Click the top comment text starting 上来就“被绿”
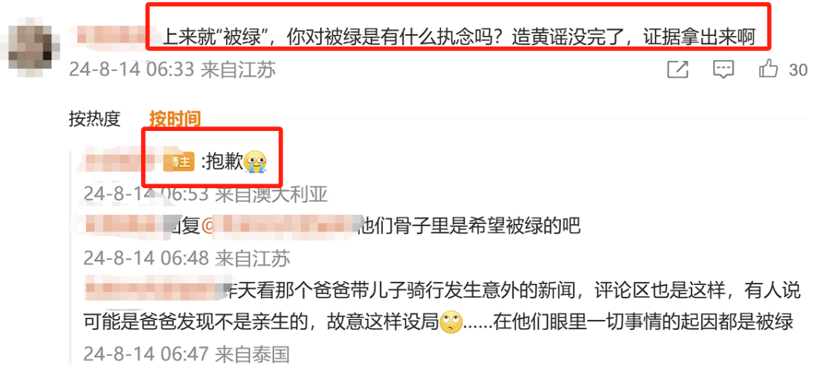 pyautogui.click(x=458, y=38)
